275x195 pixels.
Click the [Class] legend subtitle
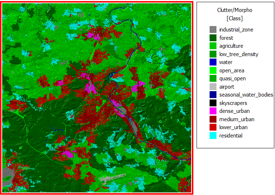[235, 18]
